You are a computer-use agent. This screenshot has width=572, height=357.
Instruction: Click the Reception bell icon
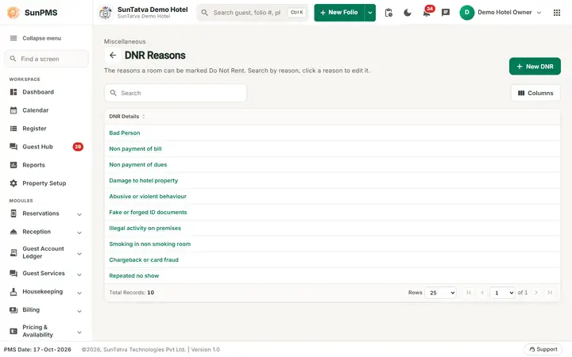[x=14, y=232]
